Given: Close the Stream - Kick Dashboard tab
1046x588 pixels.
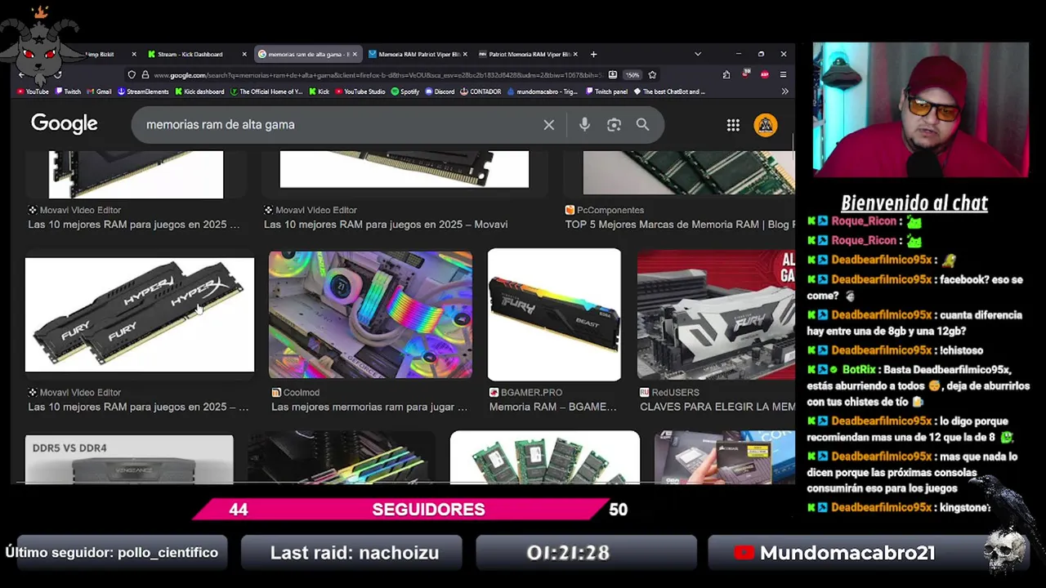Looking at the screenshot, I should click(244, 54).
